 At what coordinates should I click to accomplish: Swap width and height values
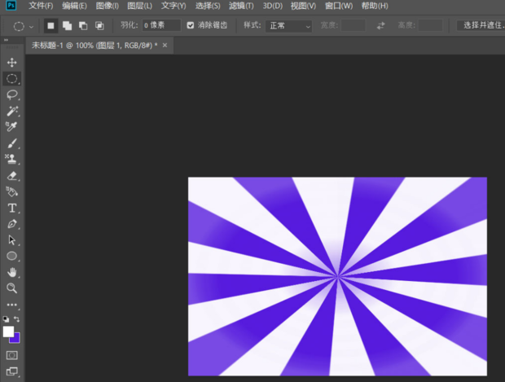[x=380, y=25]
